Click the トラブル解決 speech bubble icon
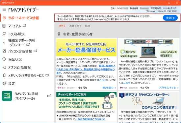 [x=4, y=34]
